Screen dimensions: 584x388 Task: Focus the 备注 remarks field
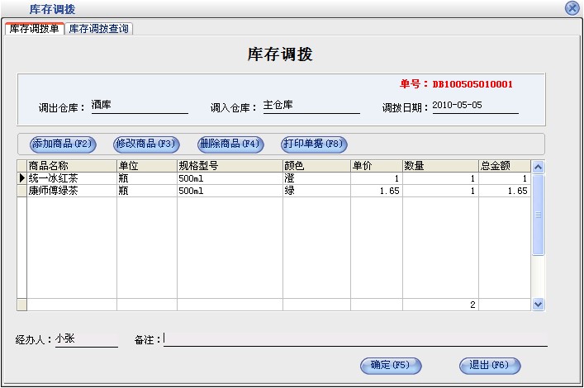354,339
